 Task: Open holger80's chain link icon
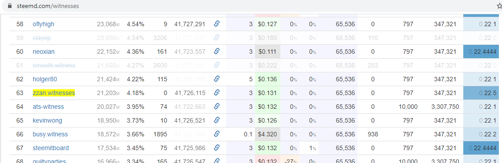click(x=216, y=79)
